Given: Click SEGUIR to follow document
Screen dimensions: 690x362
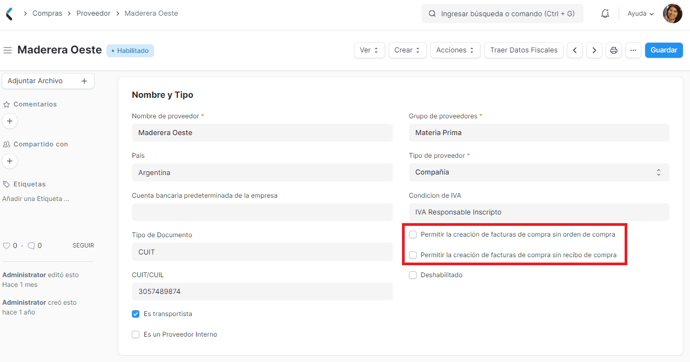Looking at the screenshot, I should 83,246.
